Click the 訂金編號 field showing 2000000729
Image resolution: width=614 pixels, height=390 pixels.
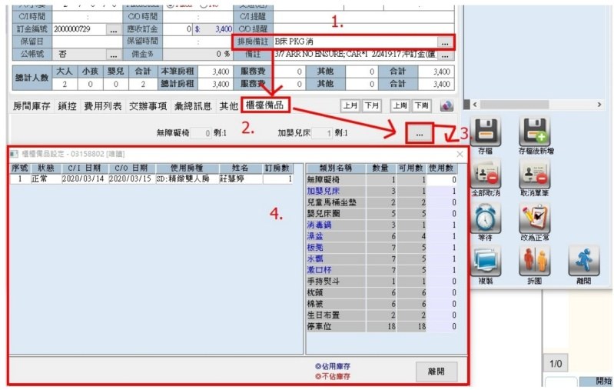pos(79,29)
